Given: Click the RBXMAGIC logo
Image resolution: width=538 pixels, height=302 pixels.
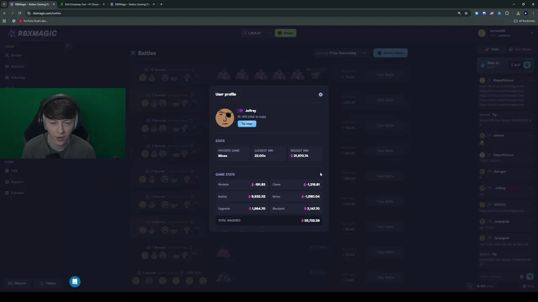Looking at the screenshot, I should click(x=33, y=33).
